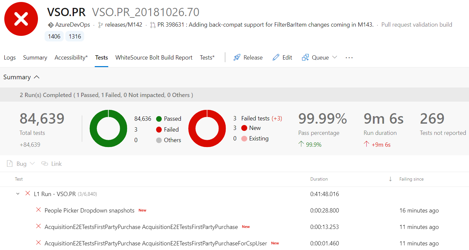Click the Edit pencil icon
Viewport: 469px width, 250px height.
(276, 58)
